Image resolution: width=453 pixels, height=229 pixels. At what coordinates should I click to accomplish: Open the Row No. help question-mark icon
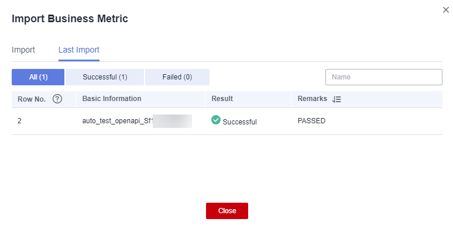click(x=57, y=99)
